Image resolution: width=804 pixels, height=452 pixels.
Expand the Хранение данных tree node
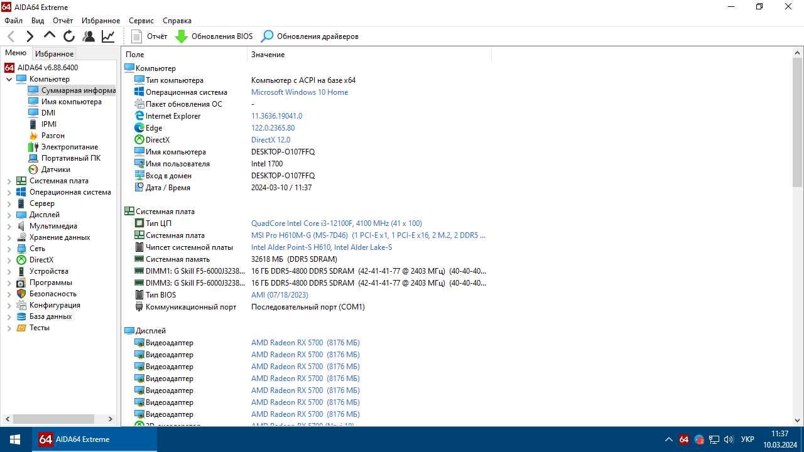(x=9, y=237)
